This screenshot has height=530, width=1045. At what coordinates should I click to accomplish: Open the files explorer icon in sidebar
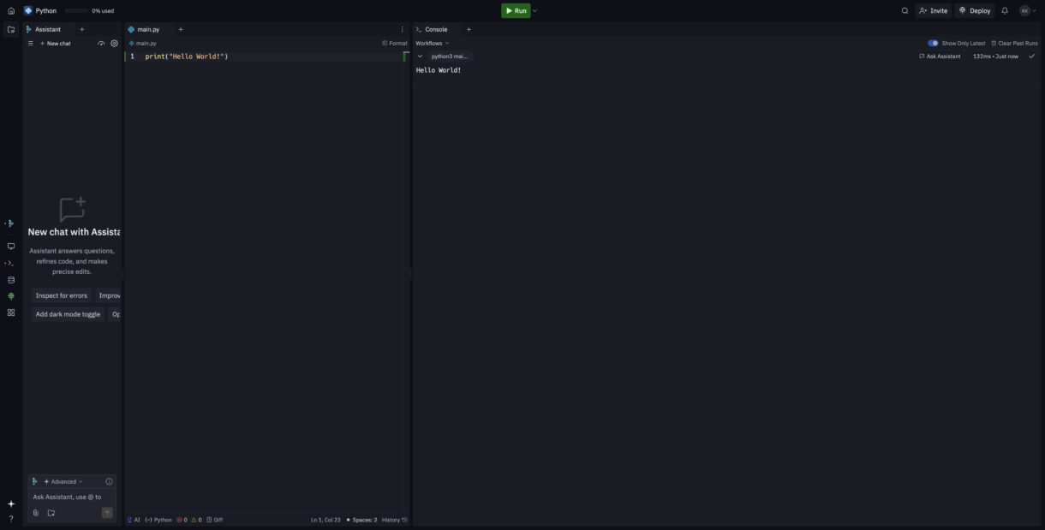[x=11, y=29]
